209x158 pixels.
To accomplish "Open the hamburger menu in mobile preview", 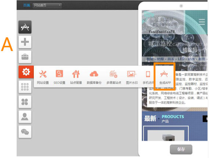I will click(x=202, y=22).
